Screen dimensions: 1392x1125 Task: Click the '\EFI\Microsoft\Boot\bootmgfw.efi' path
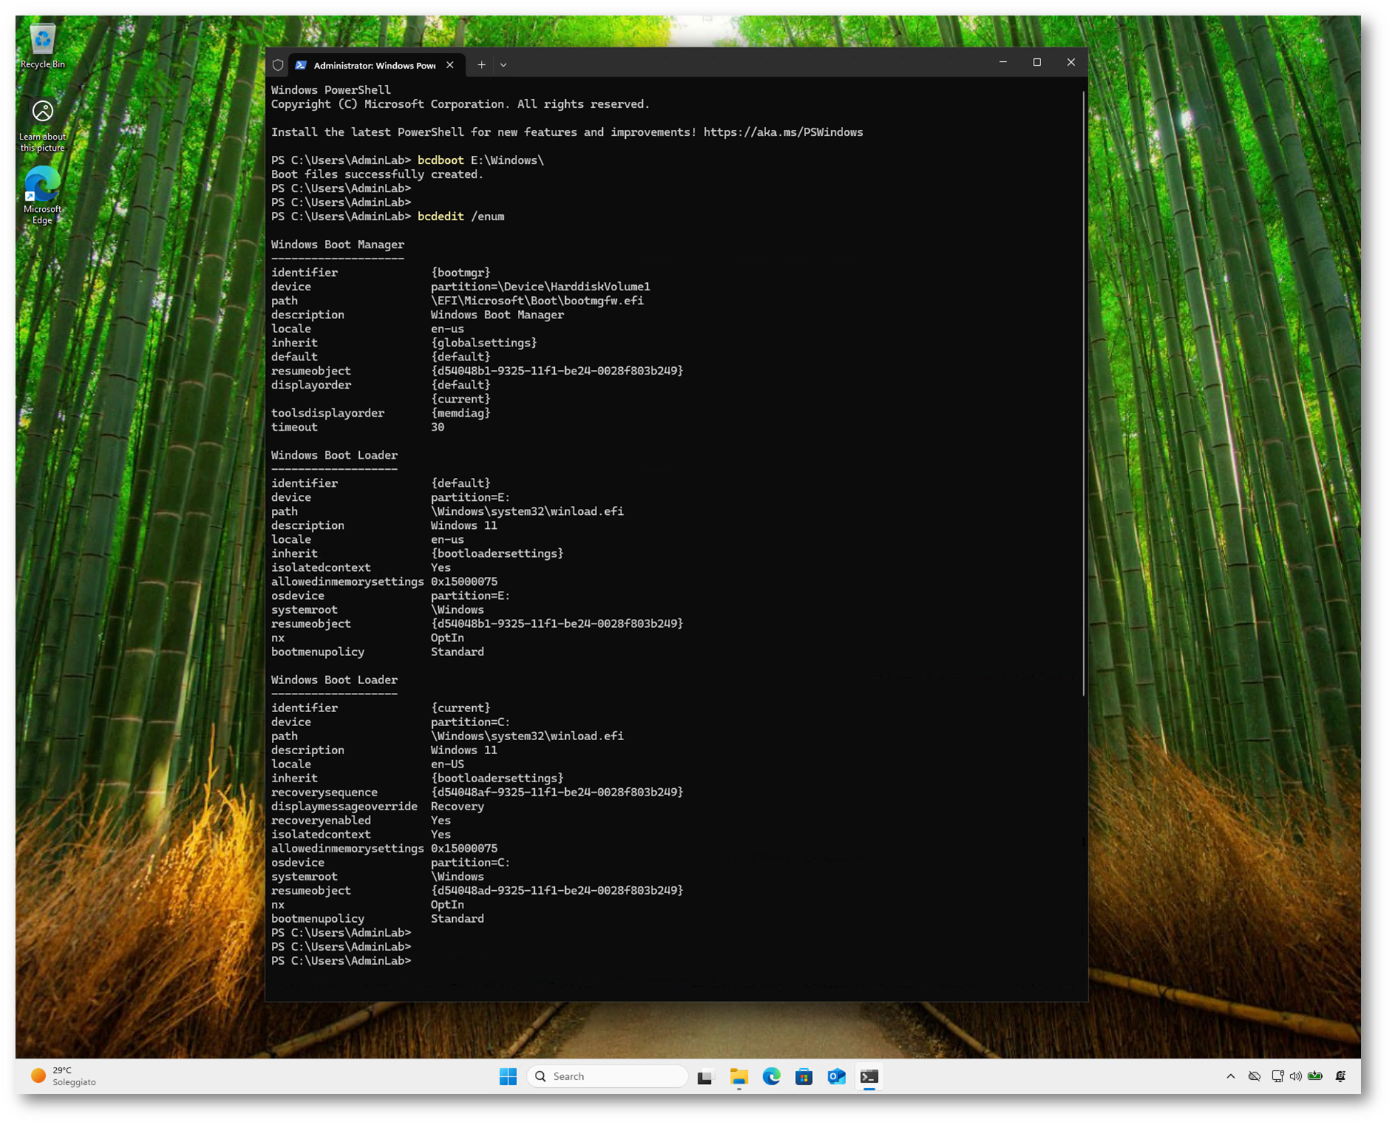point(537,301)
